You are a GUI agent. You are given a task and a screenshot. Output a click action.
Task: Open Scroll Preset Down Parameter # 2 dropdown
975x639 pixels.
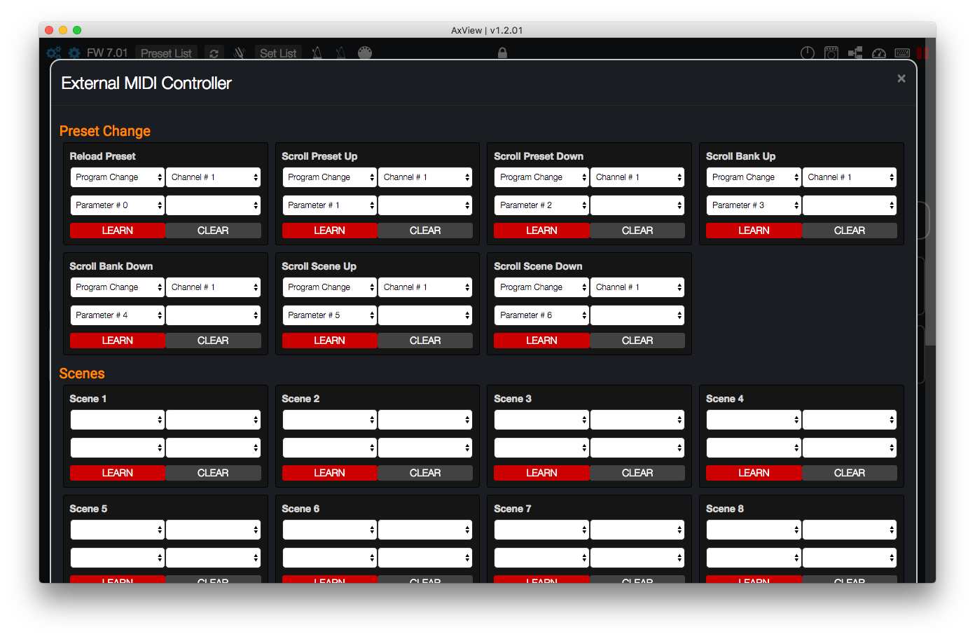[541, 205]
